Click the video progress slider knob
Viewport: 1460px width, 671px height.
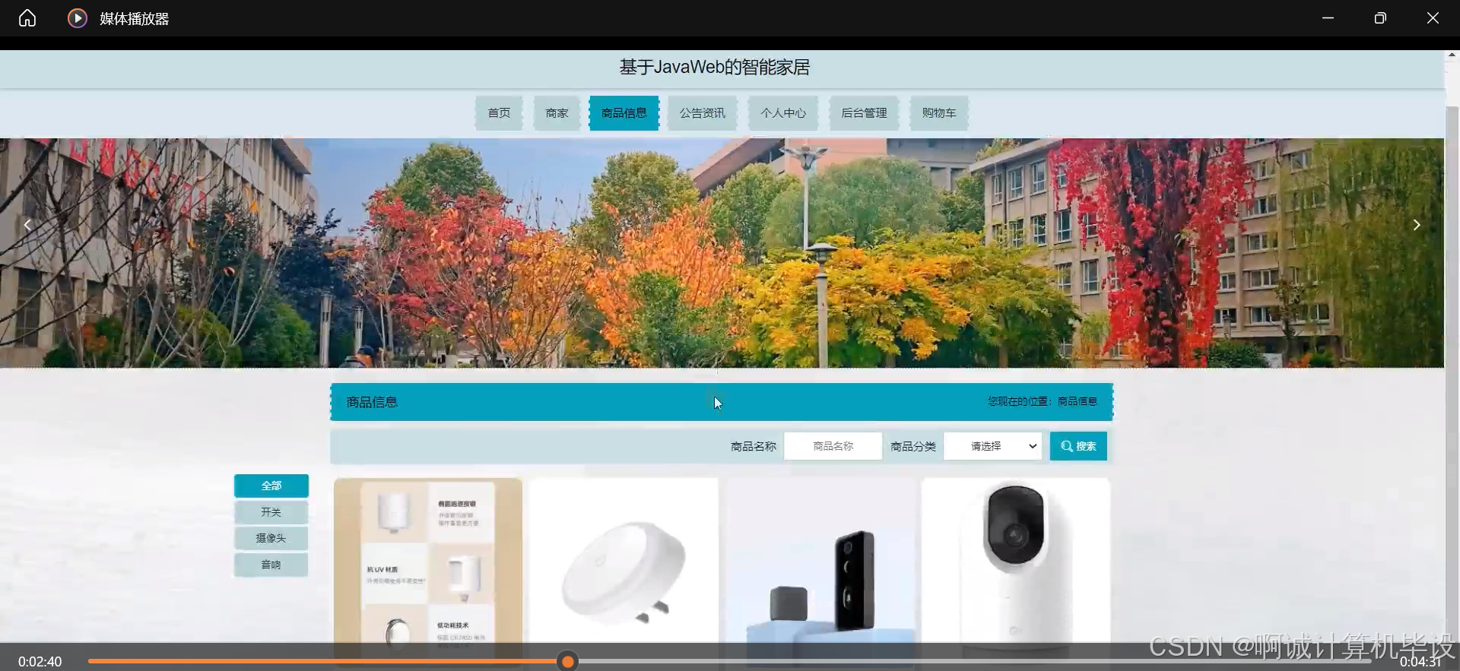coord(567,661)
